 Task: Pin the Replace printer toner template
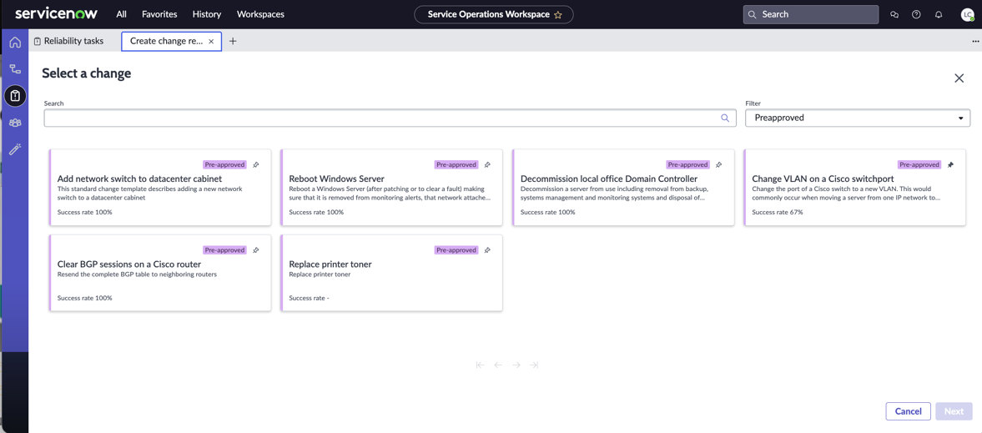pyautogui.click(x=488, y=250)
